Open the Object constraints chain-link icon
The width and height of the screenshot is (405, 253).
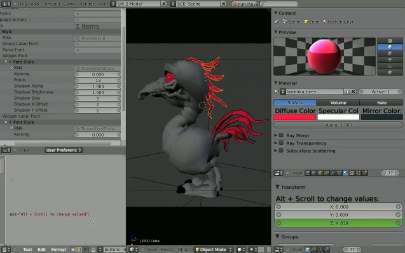coord(327,173)
